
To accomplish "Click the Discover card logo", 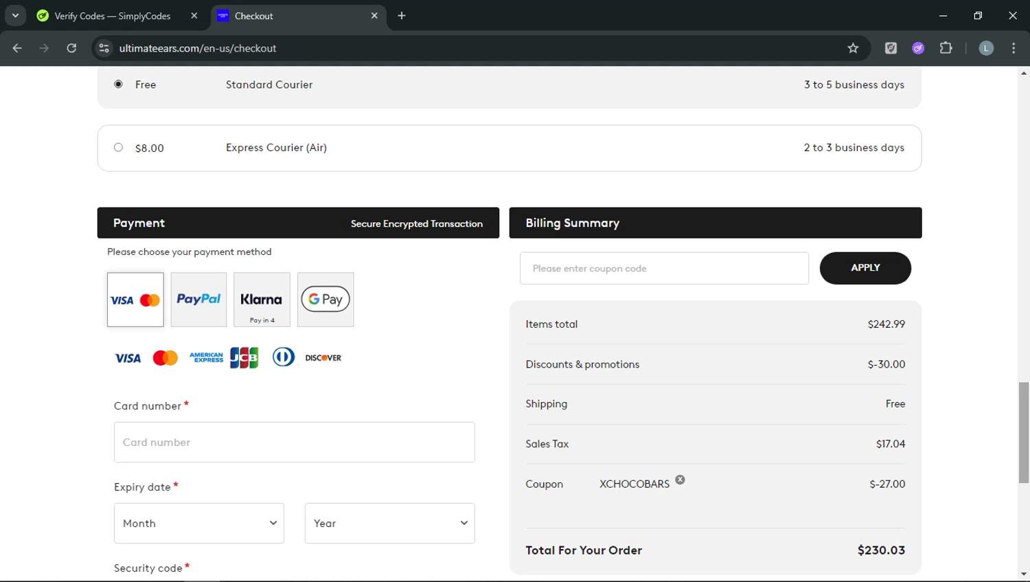I will 323,358.
